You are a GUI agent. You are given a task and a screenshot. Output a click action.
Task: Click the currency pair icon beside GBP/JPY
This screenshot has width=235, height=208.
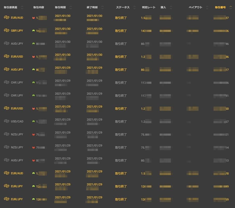tap(6, 31)
